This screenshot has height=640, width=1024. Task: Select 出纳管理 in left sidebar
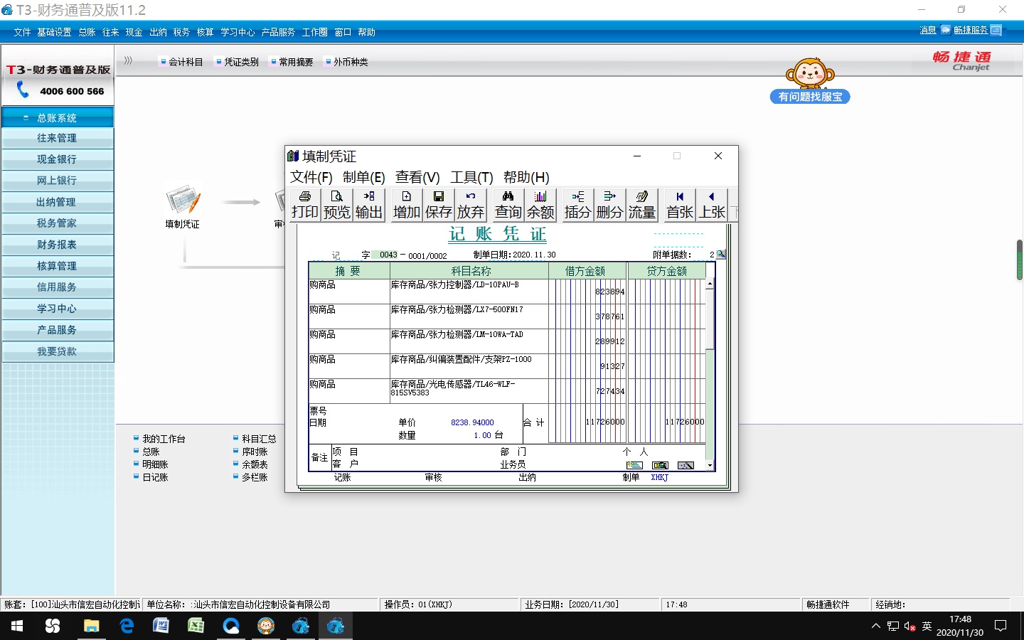pos(57,202)
